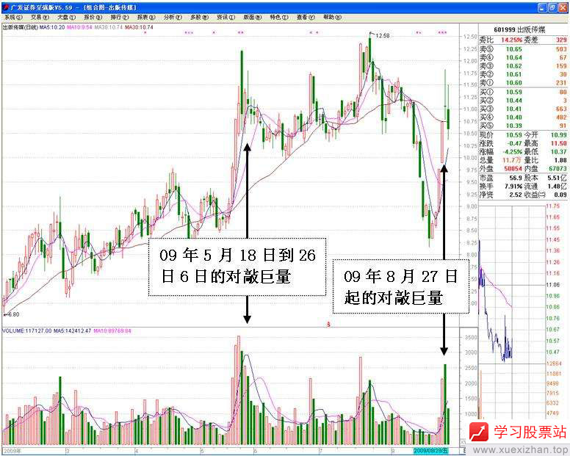Click the 买③ price 10.41
Screen dimensions: 570x456
click(514, 109)
